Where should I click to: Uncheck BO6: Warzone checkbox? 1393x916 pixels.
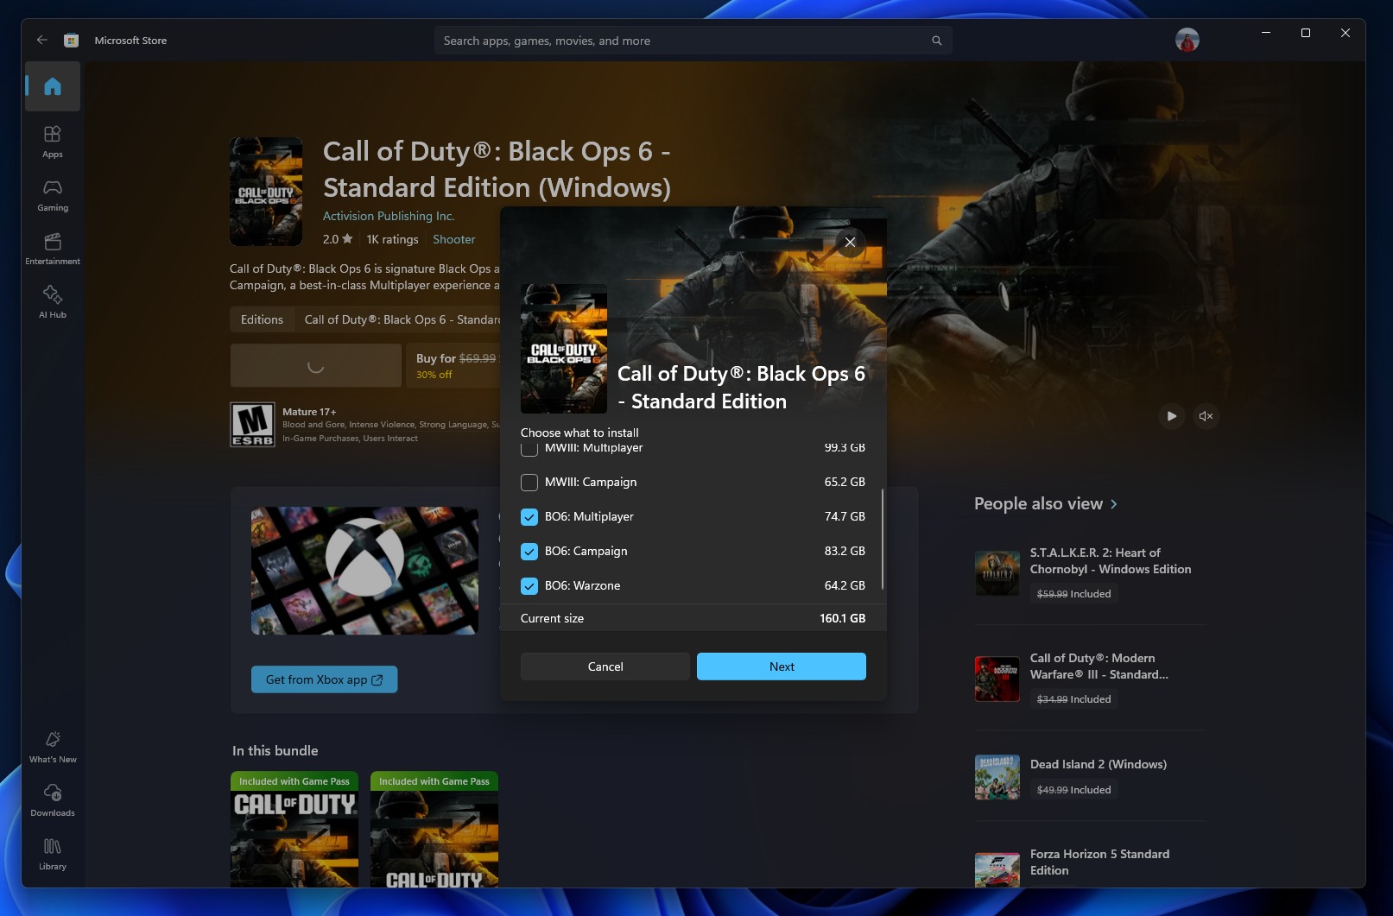[529, 586]
